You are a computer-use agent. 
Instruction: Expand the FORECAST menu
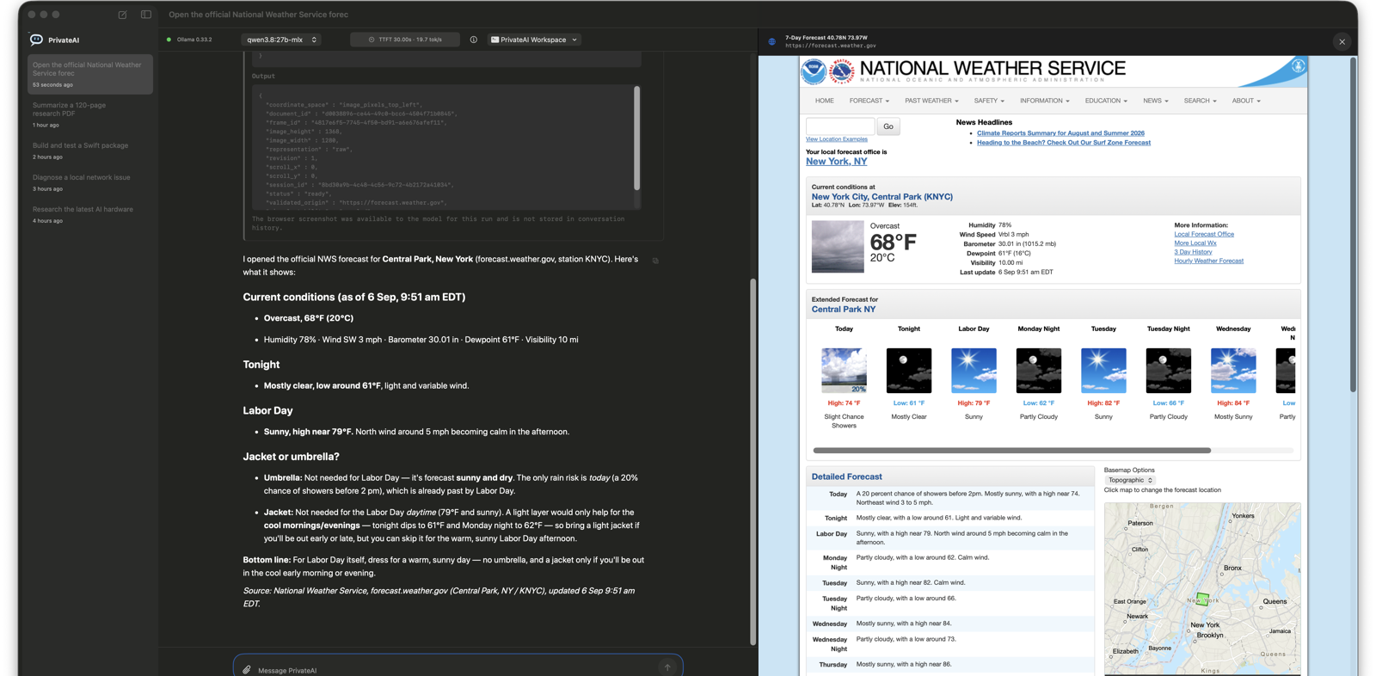point(869,101)
